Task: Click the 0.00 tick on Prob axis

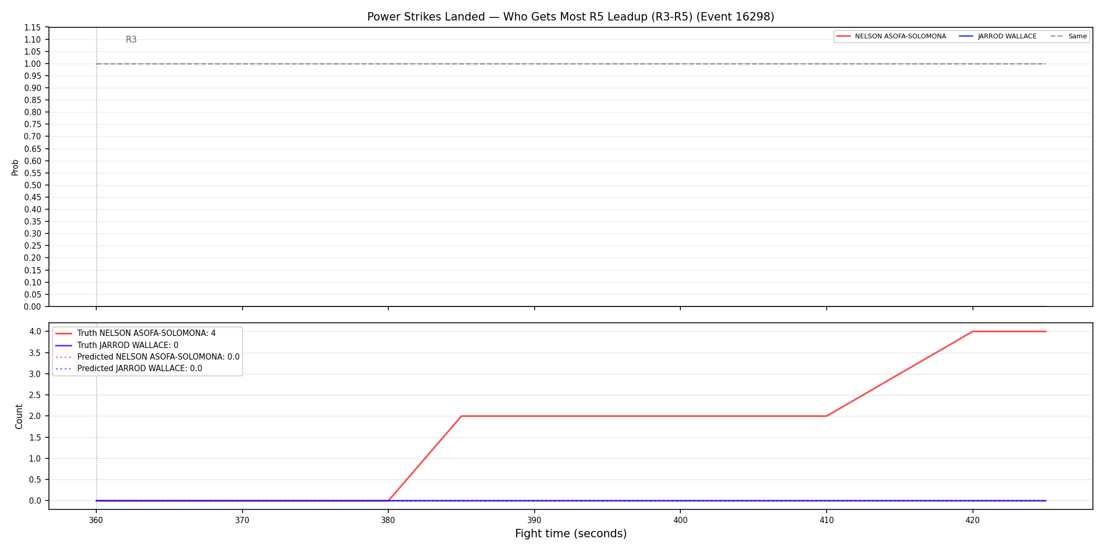Action: [x=33, y=306]
